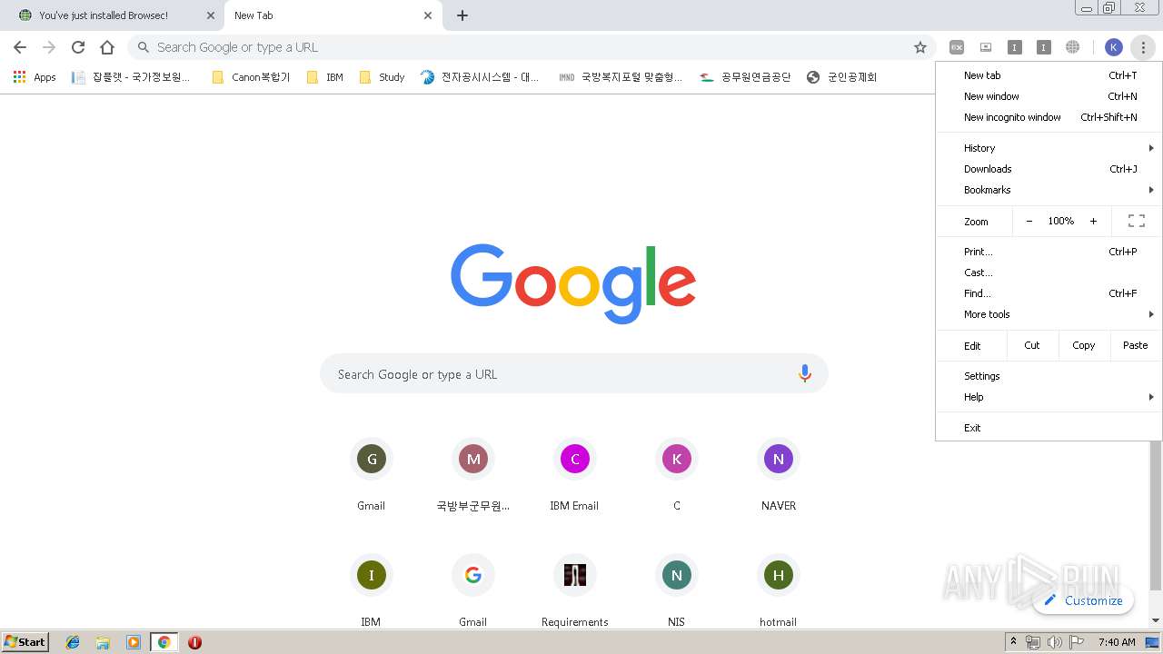Viewport: 1163px width, 654px height.
Task: Click the page's vertical scrollbar down arrow
Action: 1156,620
